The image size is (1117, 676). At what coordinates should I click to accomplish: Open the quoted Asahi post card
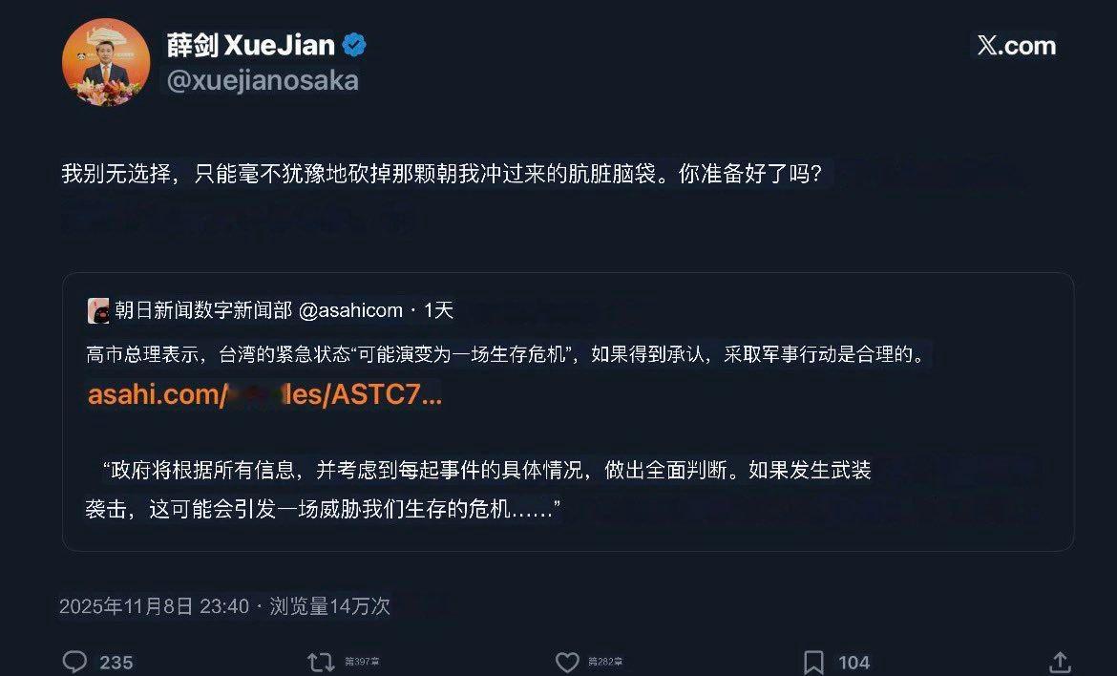568,412
